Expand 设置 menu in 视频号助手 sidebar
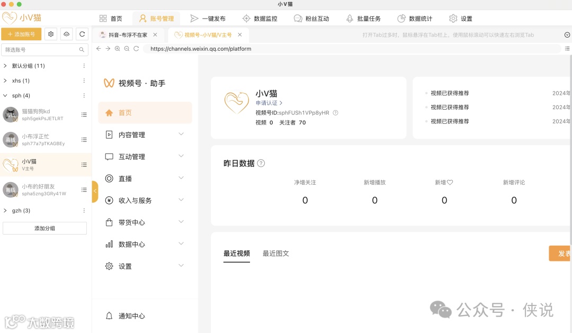The width and height of the screenshot is (572, 333). point(145,266)
